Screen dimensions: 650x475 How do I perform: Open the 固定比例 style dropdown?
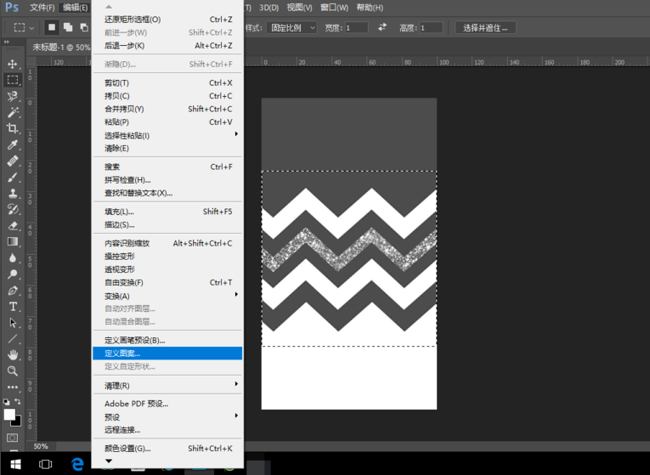pyautogui.click(x=292, y=27)
